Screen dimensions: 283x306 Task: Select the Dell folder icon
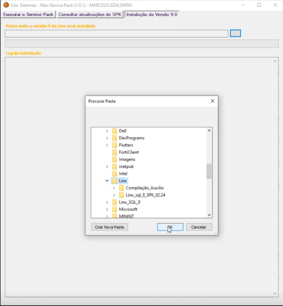[114, 131]
